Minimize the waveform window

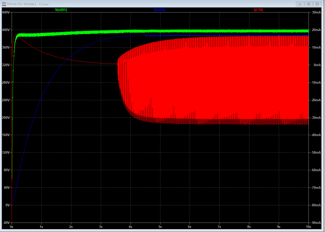point(300,4)
